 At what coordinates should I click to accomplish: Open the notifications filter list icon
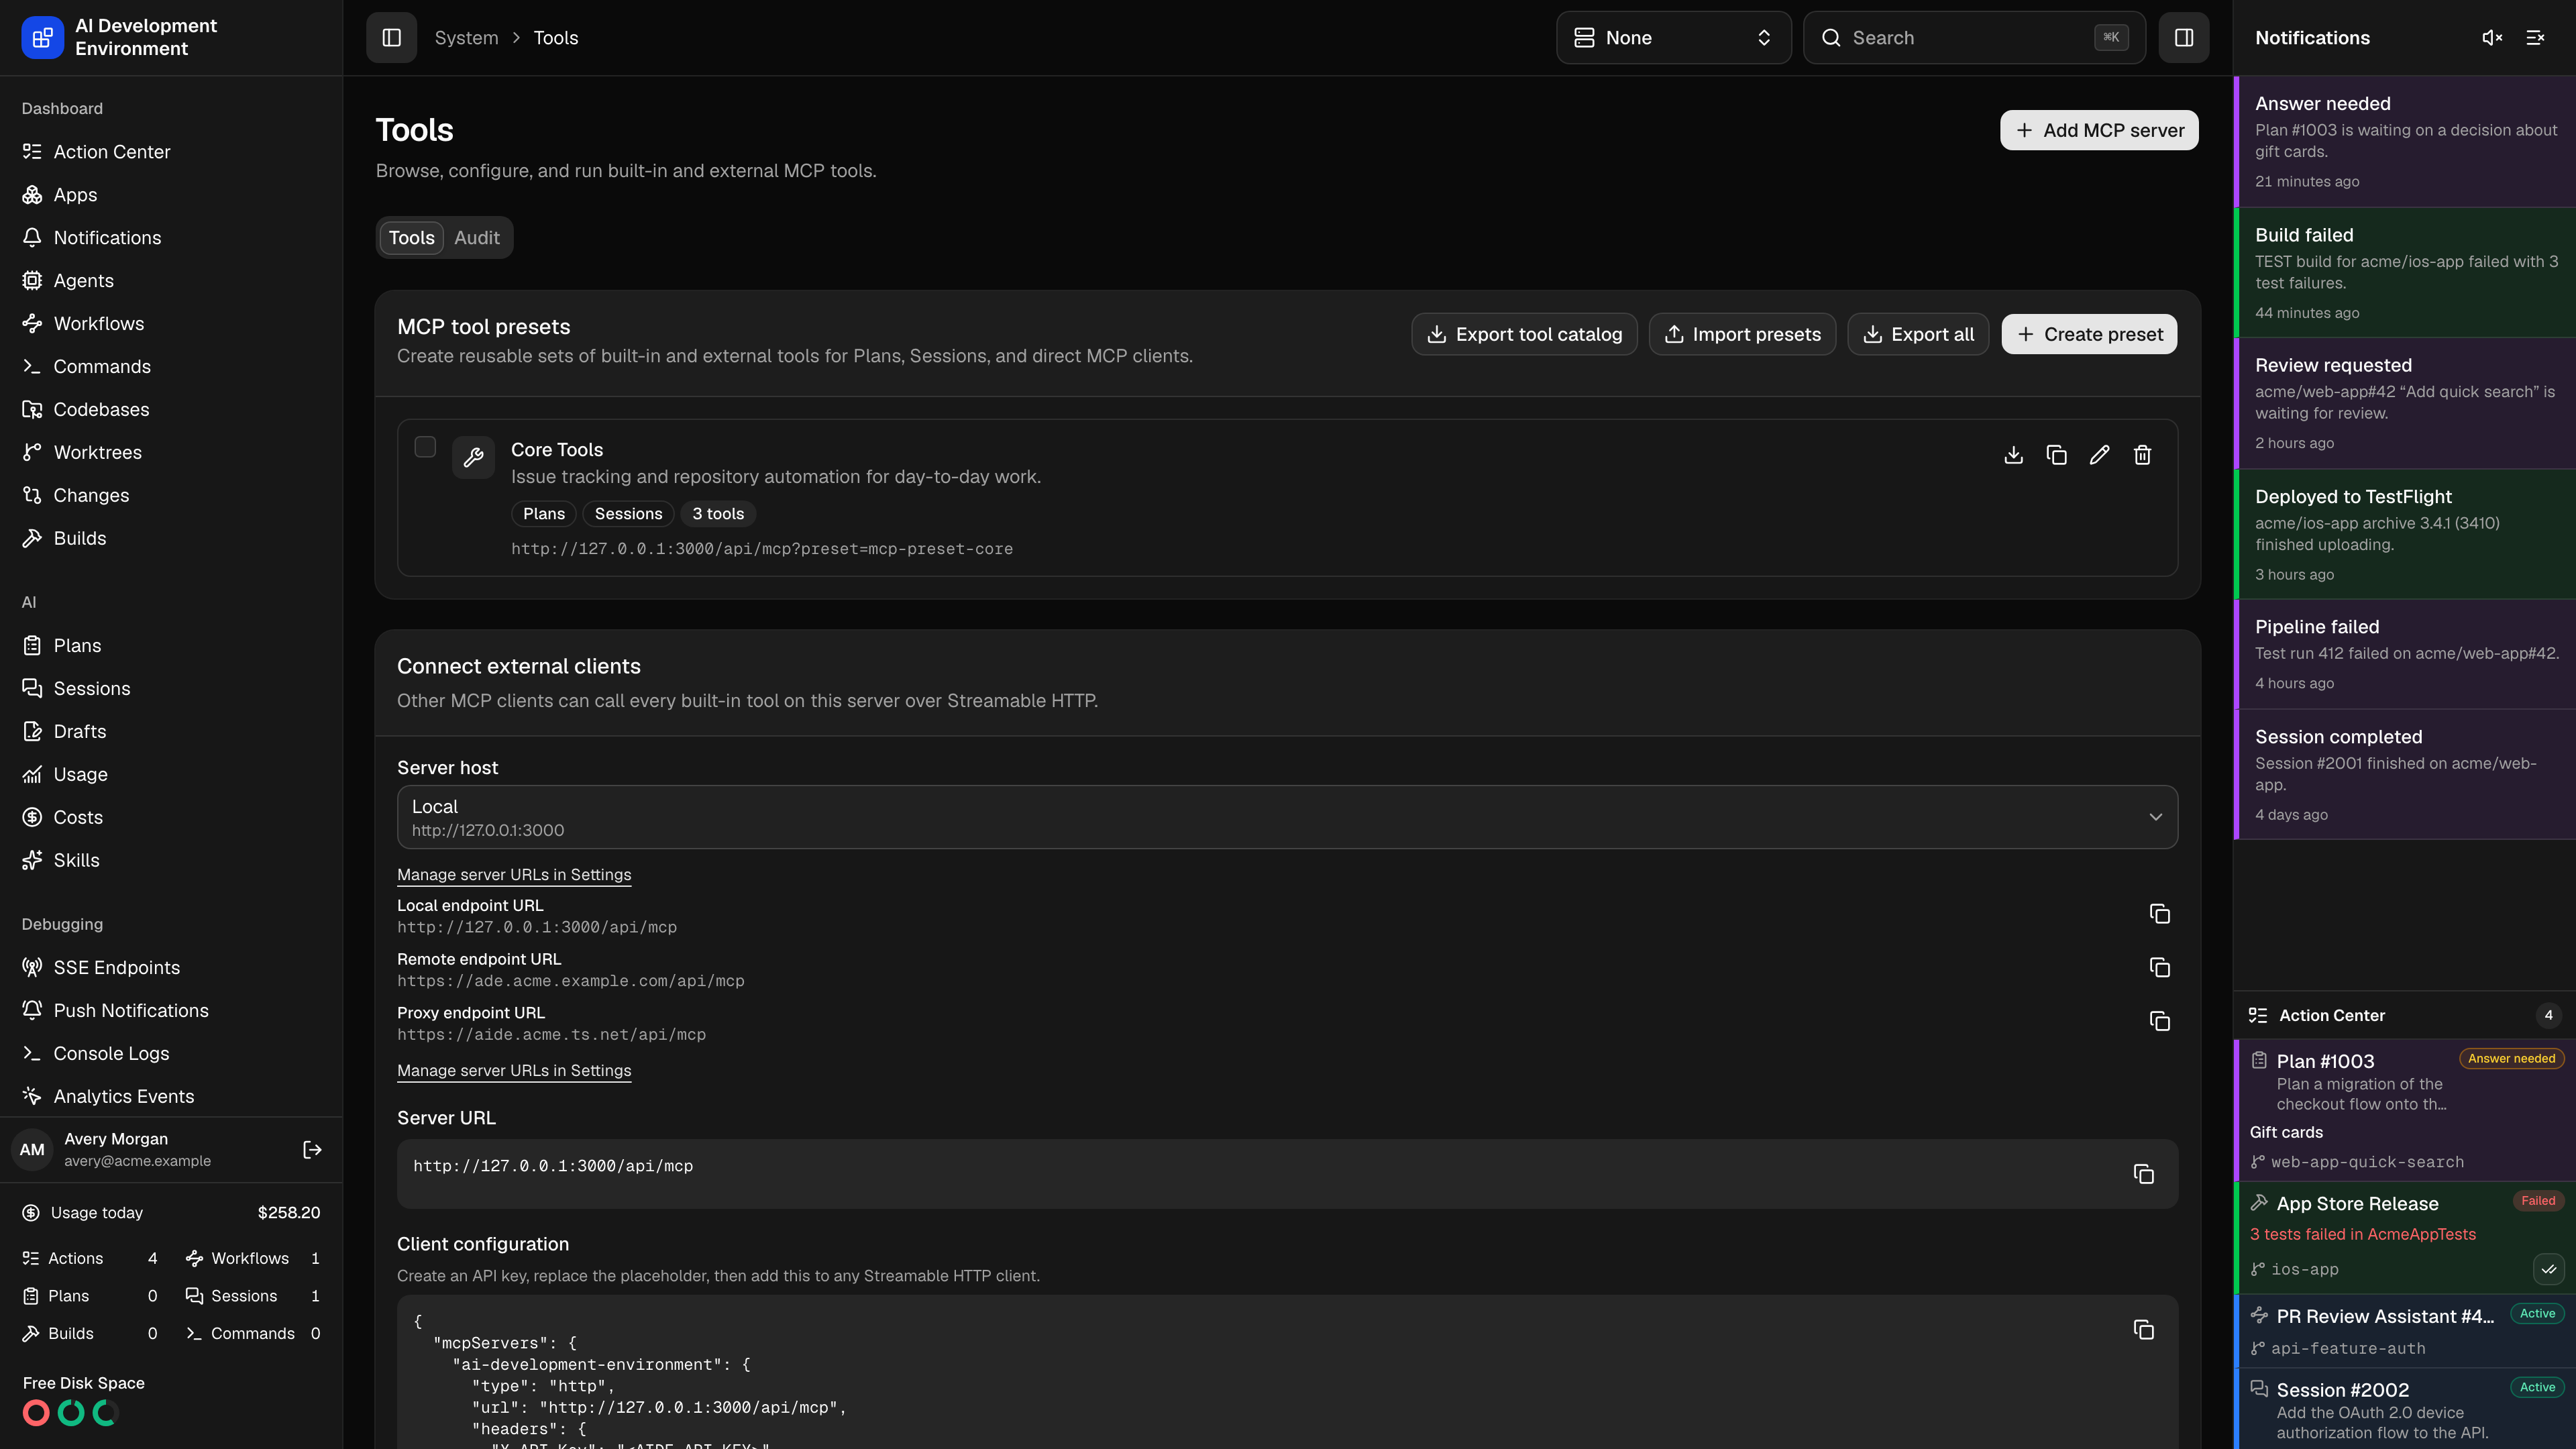coord(2535,38)
